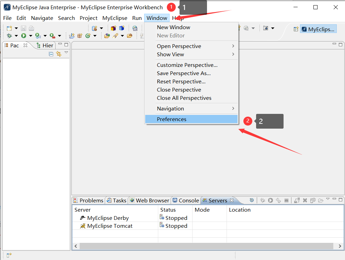The height and width of the screenshot is (260, 345).
Task: Click the Servers view configure server icon
Action: point(252,200)
